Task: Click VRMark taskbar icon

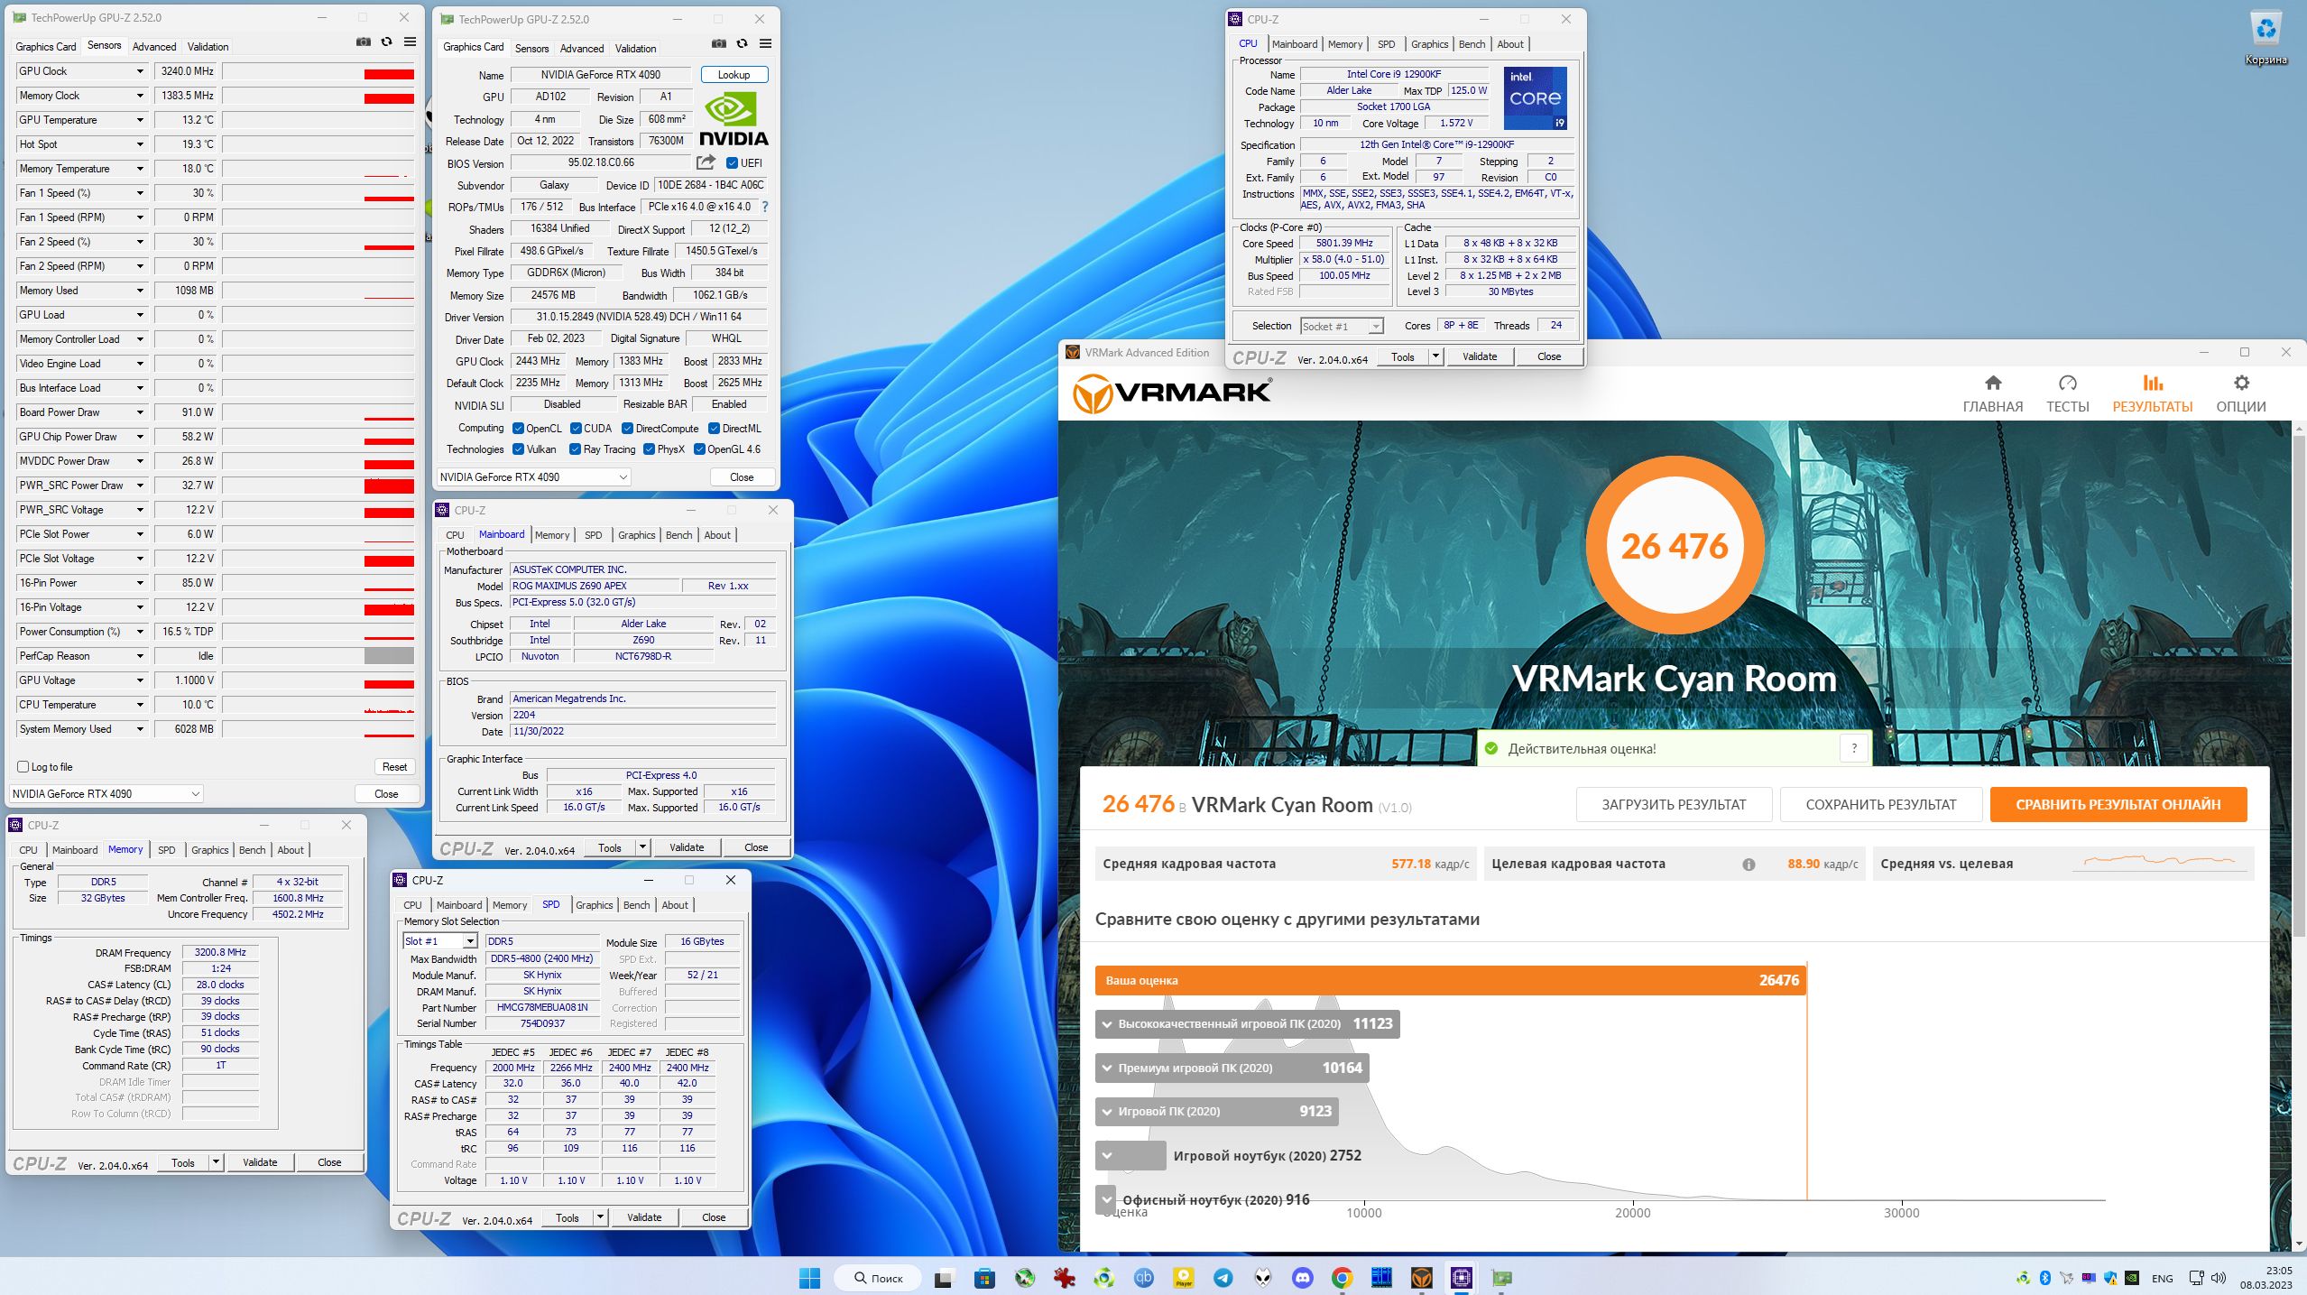Action: pyautogui.click(x=1422, y=1278)
